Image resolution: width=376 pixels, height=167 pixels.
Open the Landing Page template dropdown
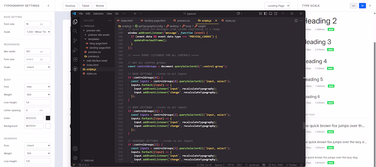[x=277, y=6]
